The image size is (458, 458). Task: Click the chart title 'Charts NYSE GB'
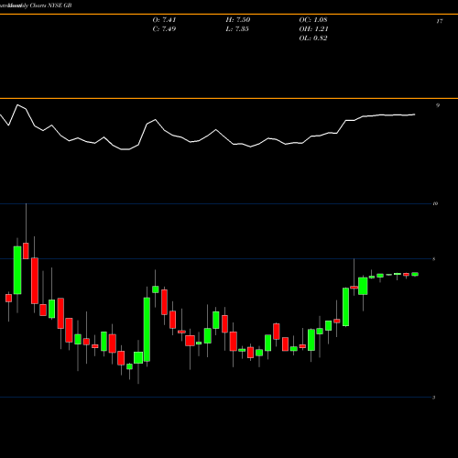click(50, 5)
